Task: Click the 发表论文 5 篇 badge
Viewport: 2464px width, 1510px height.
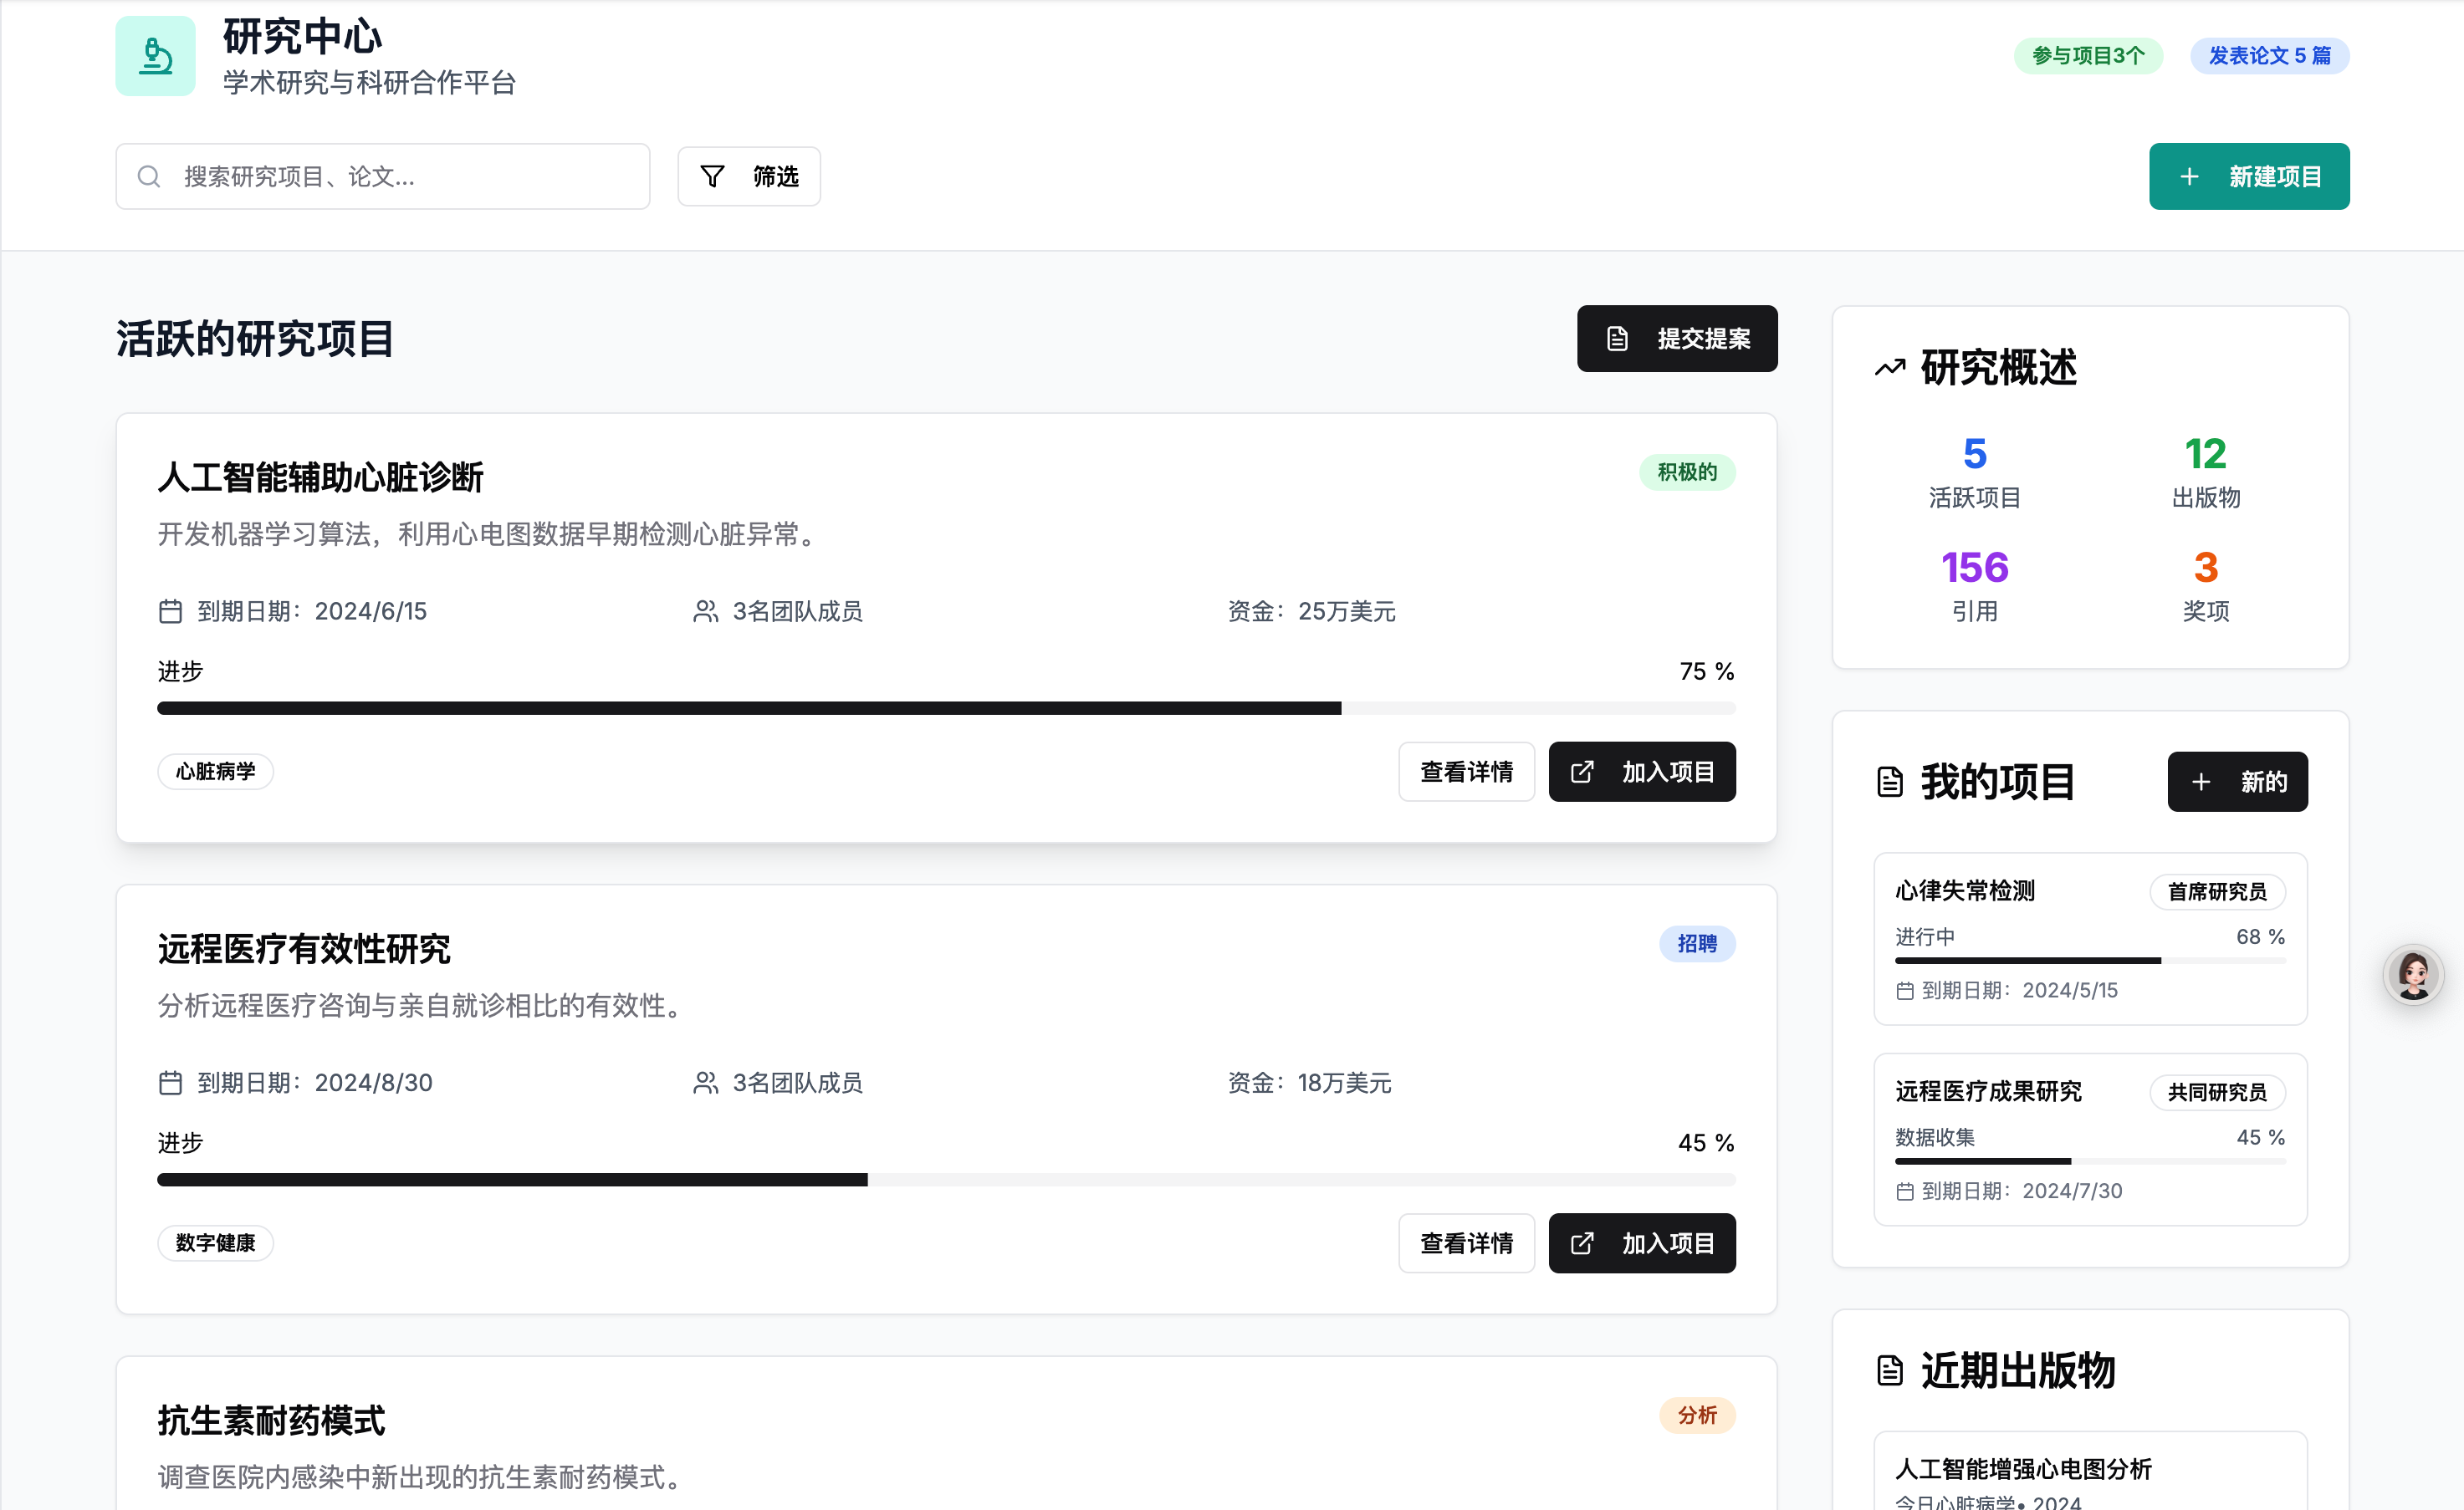Action: tap(2268, 56)
